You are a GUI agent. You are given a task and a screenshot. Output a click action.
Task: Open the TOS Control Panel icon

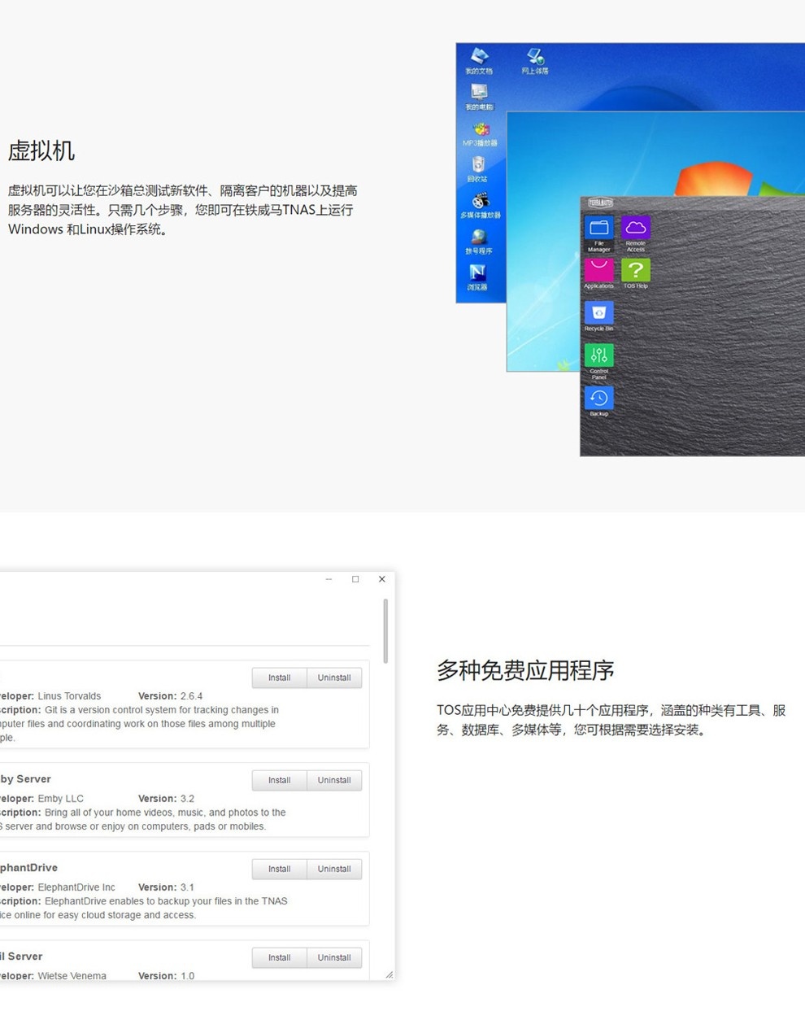[x=599, y=361]
